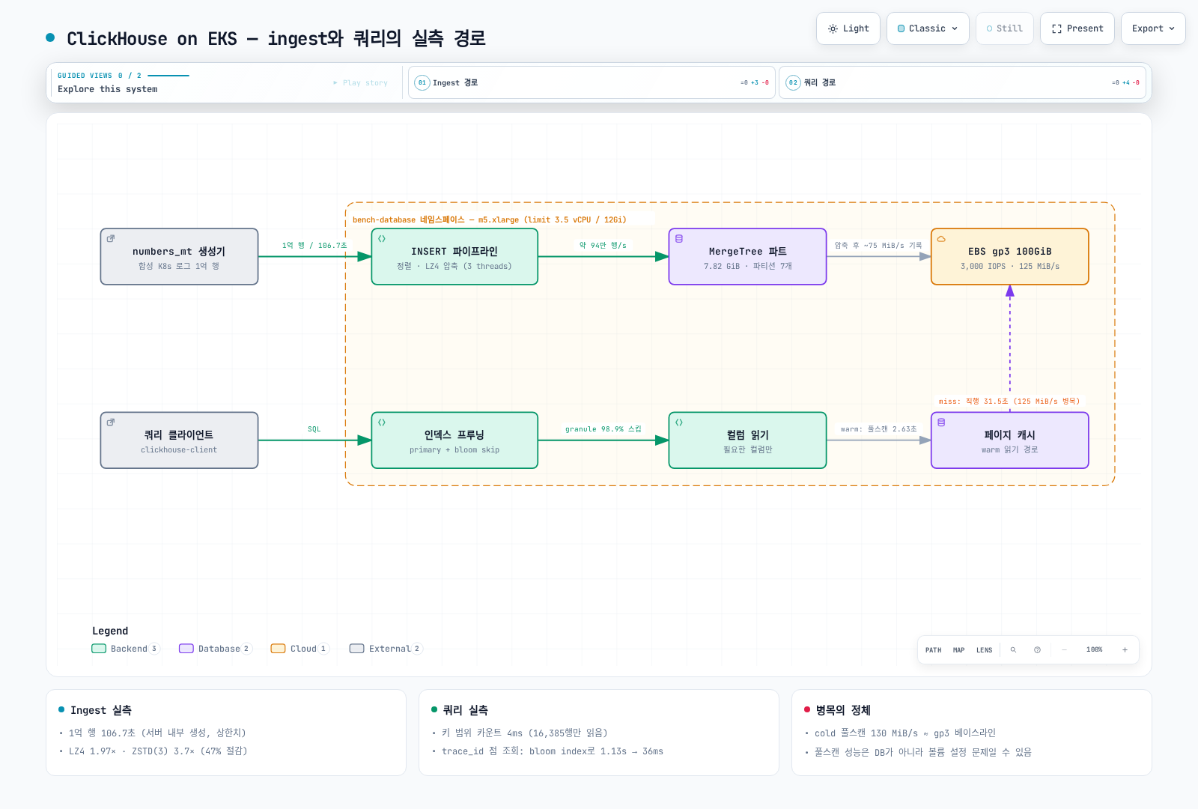Click the external-link icon on 쿼리 클라이언트
Image resolution: width=1198 pixels, height=809 pixels.
click(111, 422)
